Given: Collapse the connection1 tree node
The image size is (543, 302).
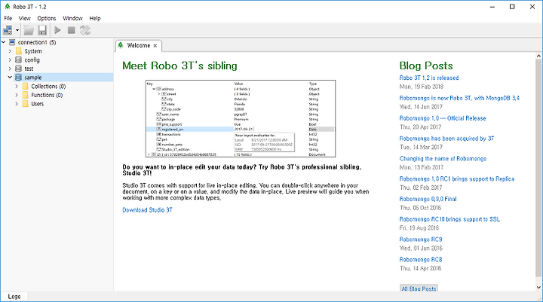Looking at the screenshot, I should (4, 42).
